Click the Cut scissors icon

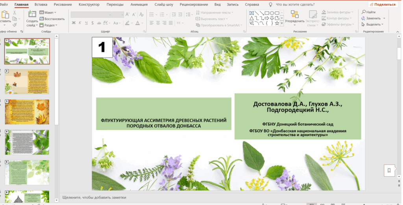[x=15, y=12]
